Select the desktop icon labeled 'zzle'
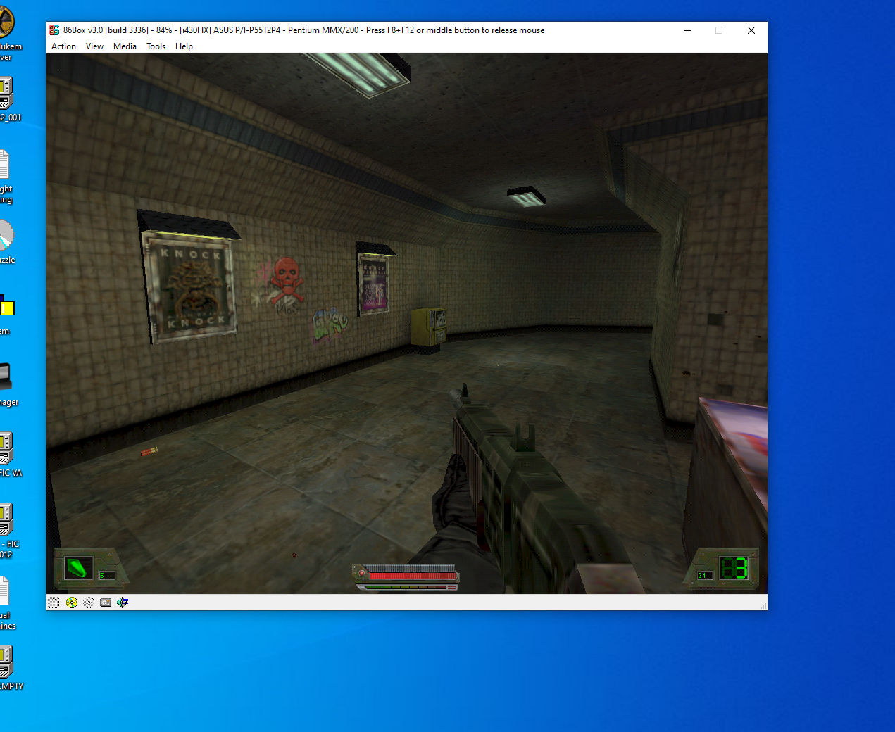Screen dimensions: 895x732 pyautogui.click(x=6, y=235)
